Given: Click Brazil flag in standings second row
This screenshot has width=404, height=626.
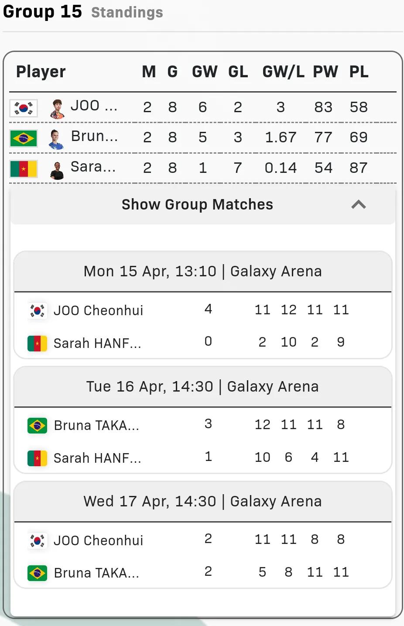Looking at the screenshot, I should 24,138.
